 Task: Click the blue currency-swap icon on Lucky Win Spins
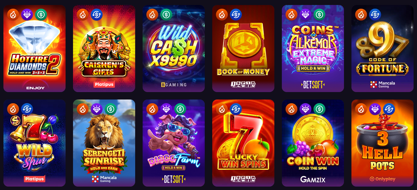click(236, 109)
